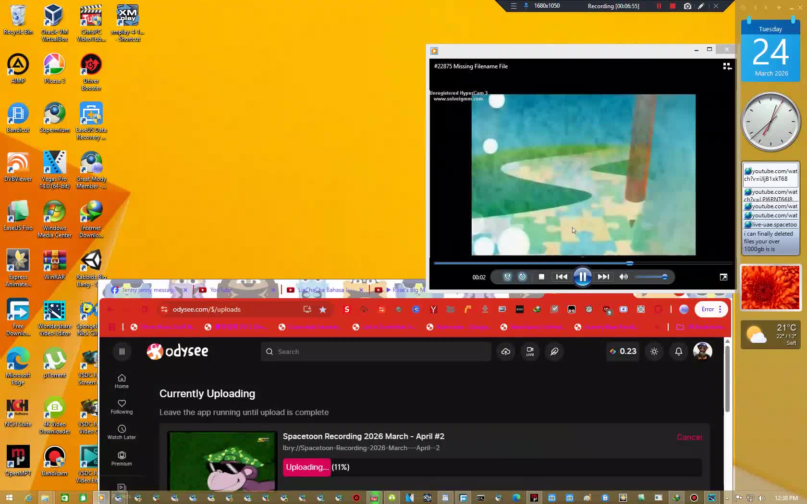Click the Odysee search field

[375, 352]
